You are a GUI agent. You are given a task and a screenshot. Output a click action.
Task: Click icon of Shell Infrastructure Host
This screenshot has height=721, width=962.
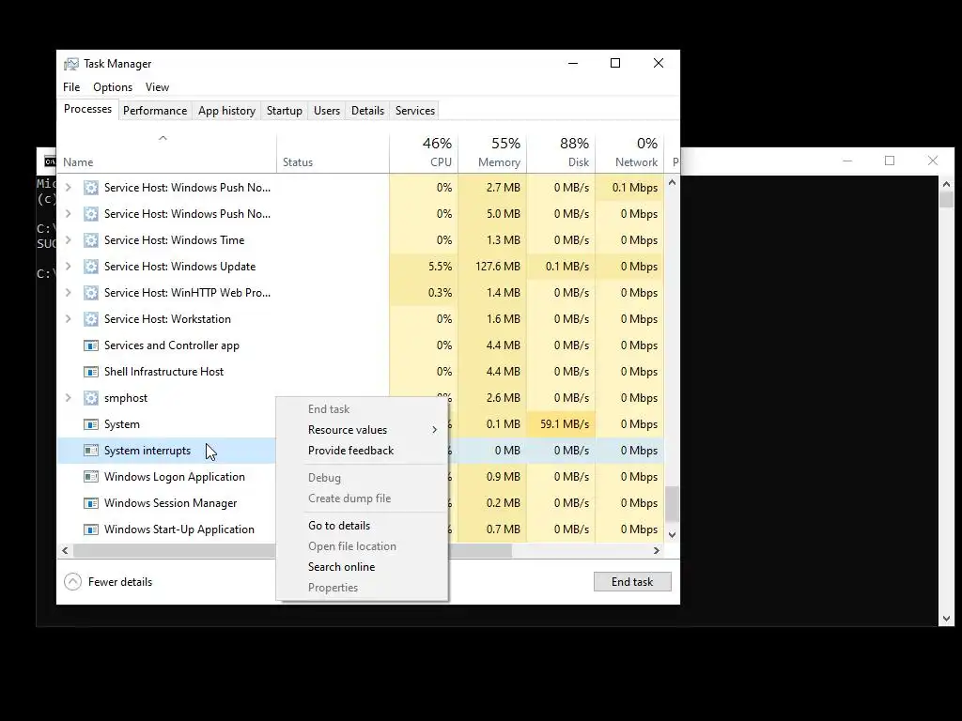(91, 372)
